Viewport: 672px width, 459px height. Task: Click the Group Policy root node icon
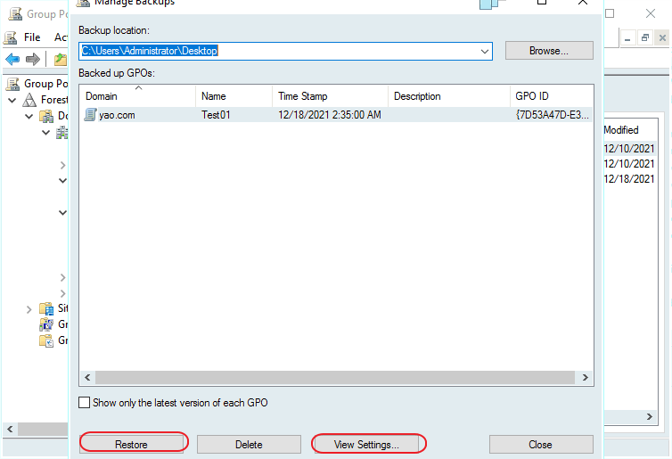tap(12, 84)
